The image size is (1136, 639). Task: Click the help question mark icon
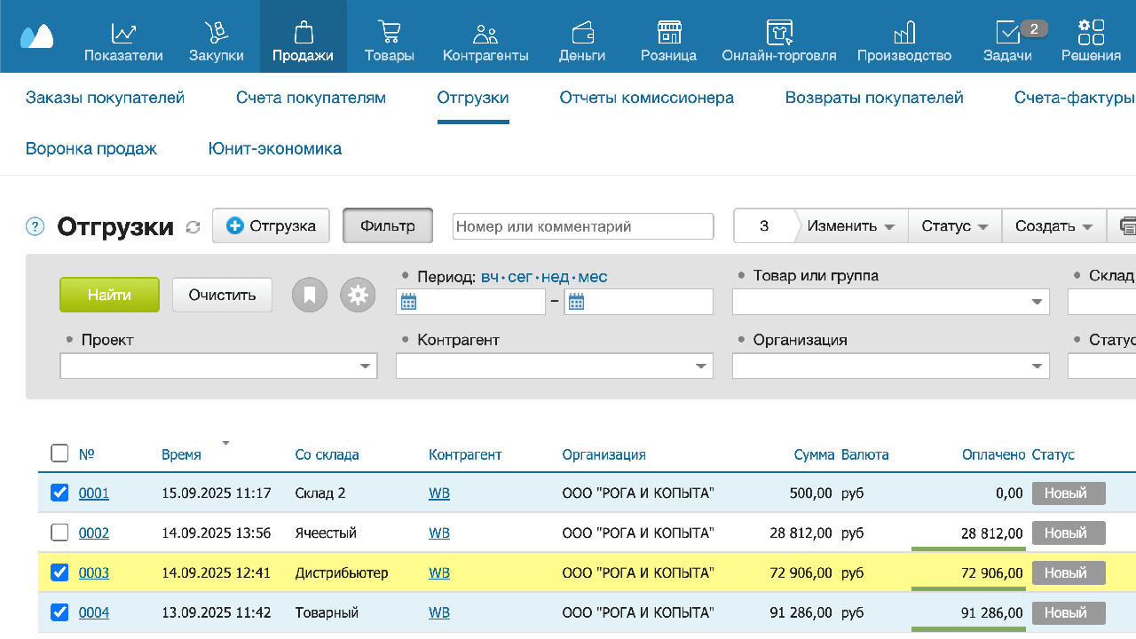[x=35, y=226]
